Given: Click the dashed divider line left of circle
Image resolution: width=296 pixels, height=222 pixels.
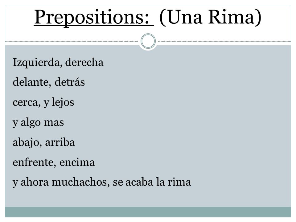Looking at the screenshot, I should pos(72,42).
